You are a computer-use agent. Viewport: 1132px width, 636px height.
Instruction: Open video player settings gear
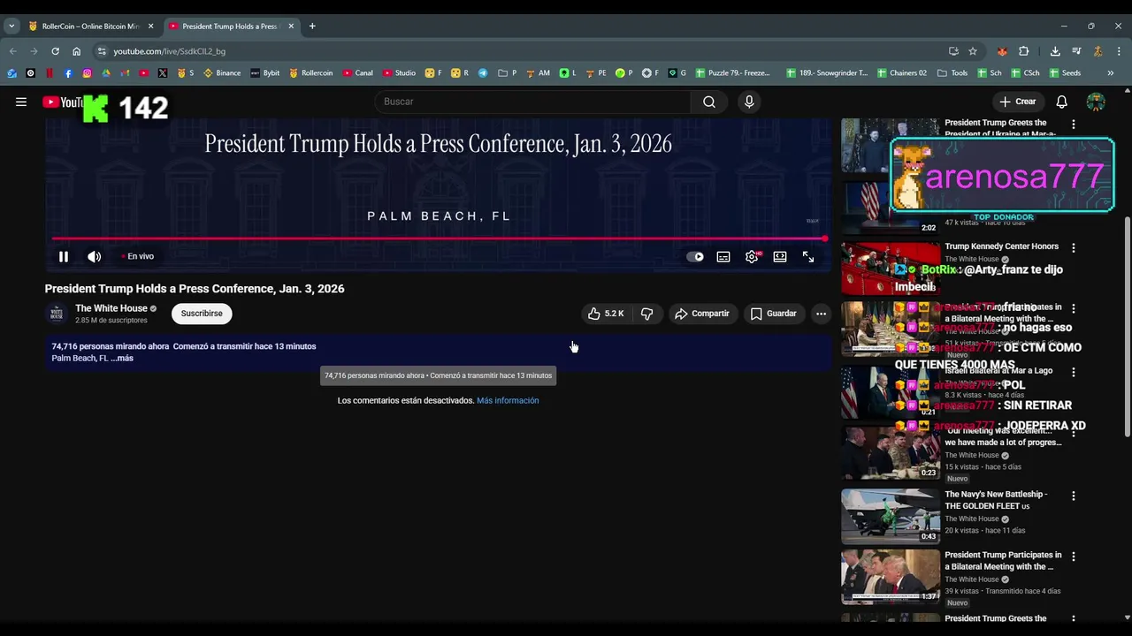tap(752, 257)
